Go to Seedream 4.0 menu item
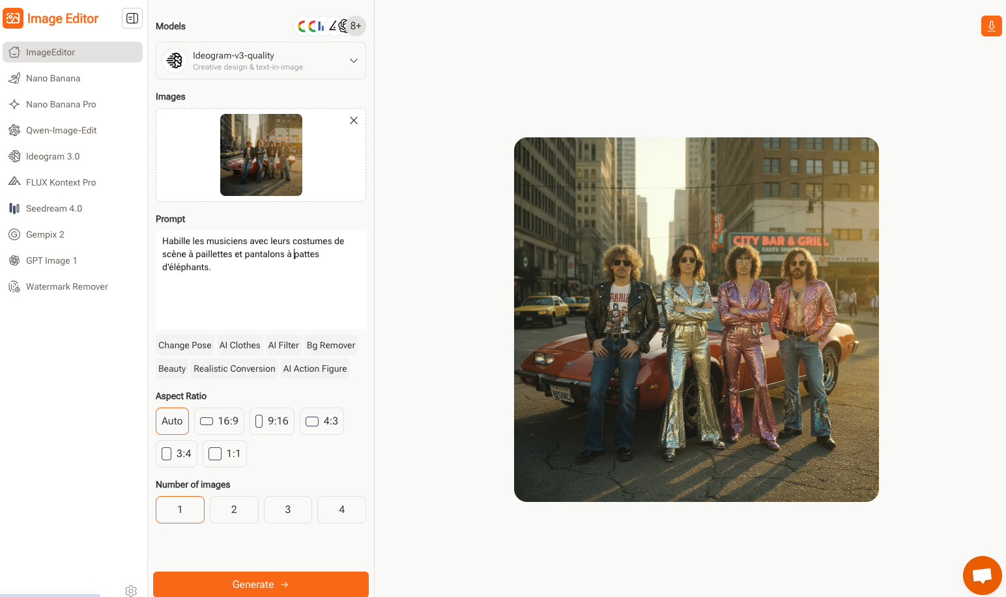1006x597 pixels. click(54, 208)
